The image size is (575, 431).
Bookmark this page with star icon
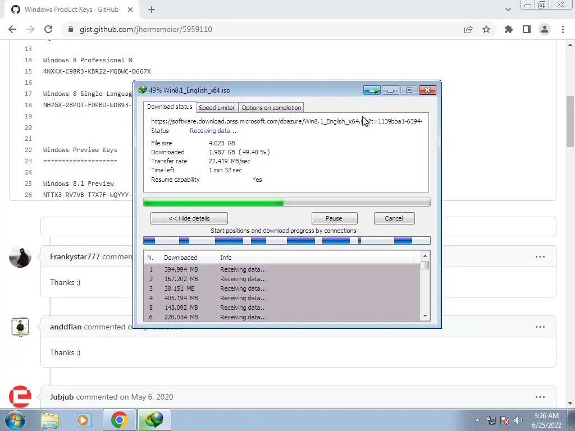pos(486,29)
